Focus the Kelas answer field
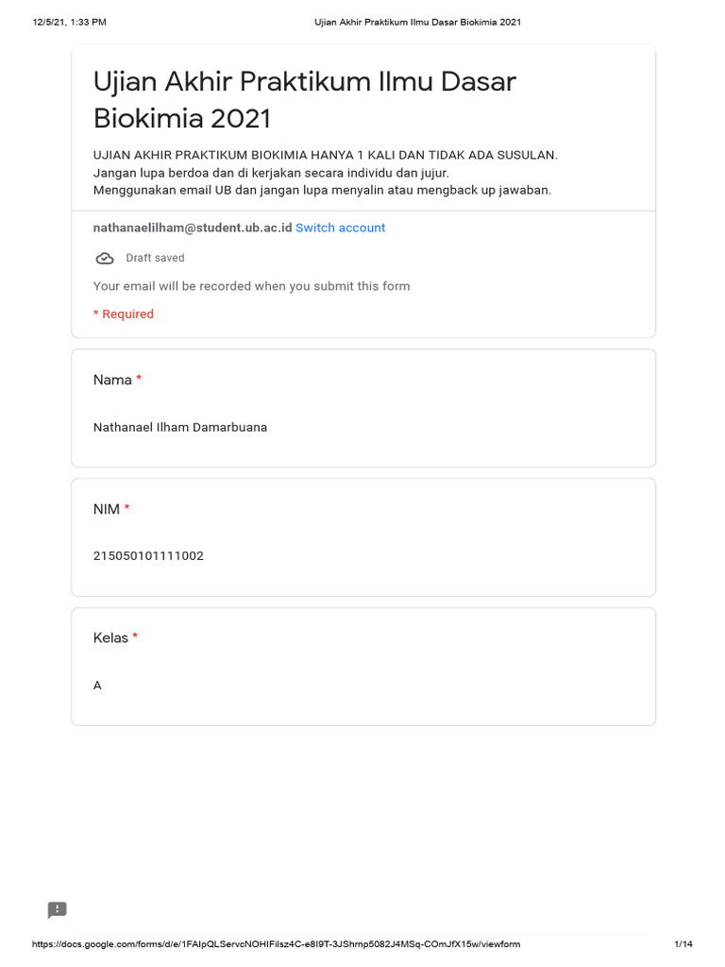This screenshot has height=967, width=725. 98,686
